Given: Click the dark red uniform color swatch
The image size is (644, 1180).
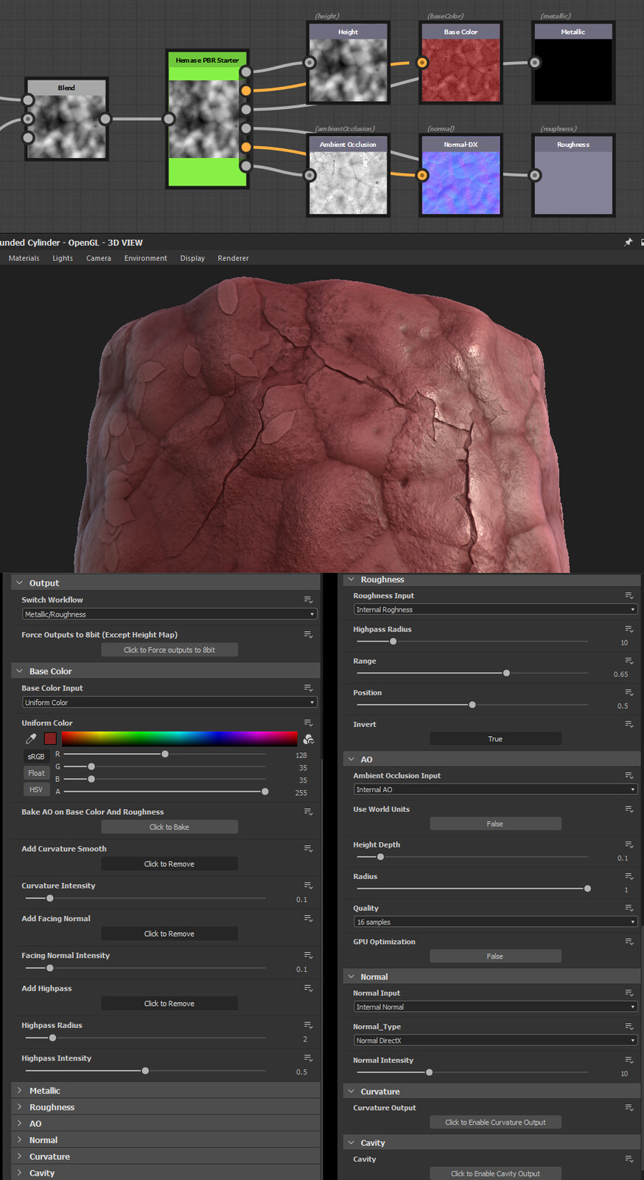Looking at the screenshot, I should 50,738.
